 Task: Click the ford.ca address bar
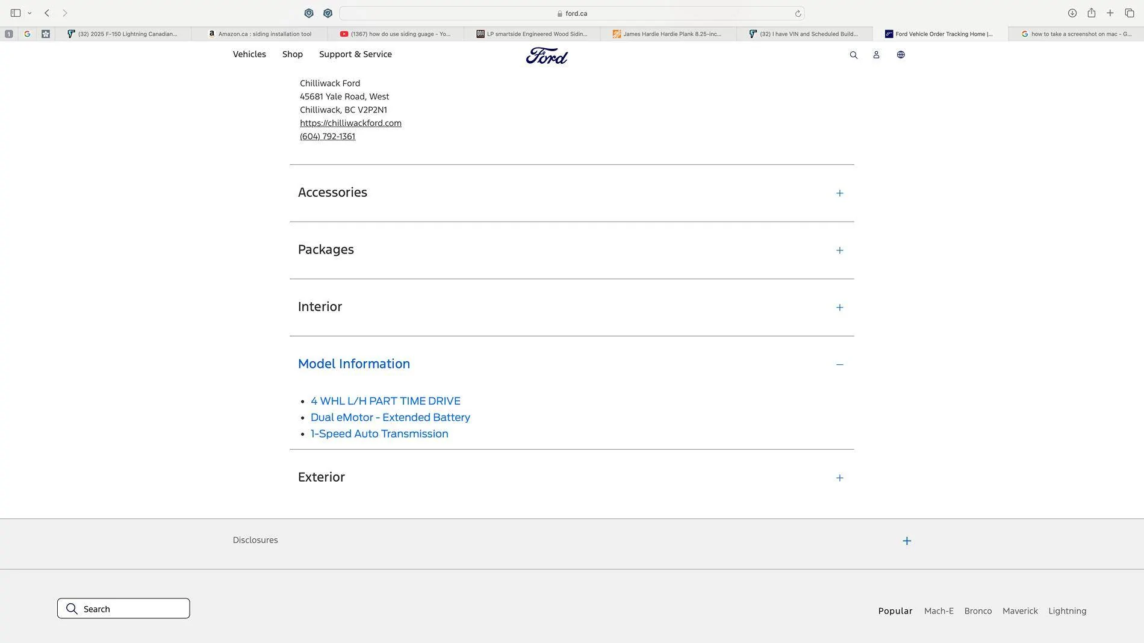tap(572, 13)
